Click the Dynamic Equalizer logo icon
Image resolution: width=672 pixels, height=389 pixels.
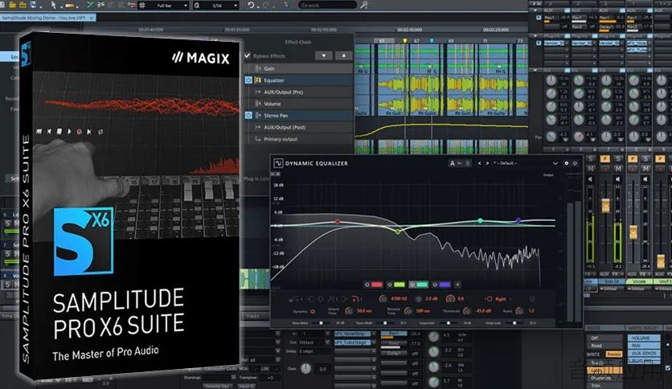click(278, 163)
